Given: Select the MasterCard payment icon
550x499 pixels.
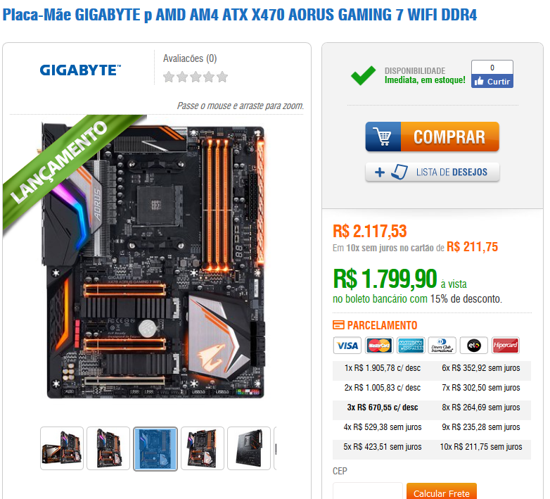Looking at the screenshot, I should pyautogui.click(x=379, y=346).
